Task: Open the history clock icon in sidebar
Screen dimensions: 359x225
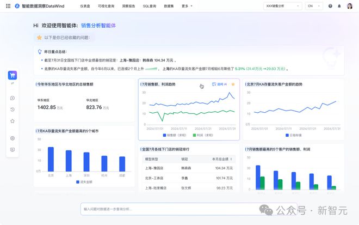Action: (x=13, y=110)
